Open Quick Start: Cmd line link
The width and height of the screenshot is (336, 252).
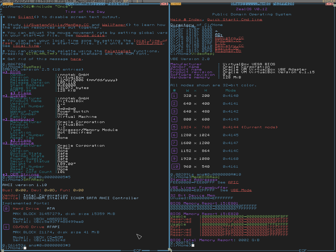coord(235,19)
